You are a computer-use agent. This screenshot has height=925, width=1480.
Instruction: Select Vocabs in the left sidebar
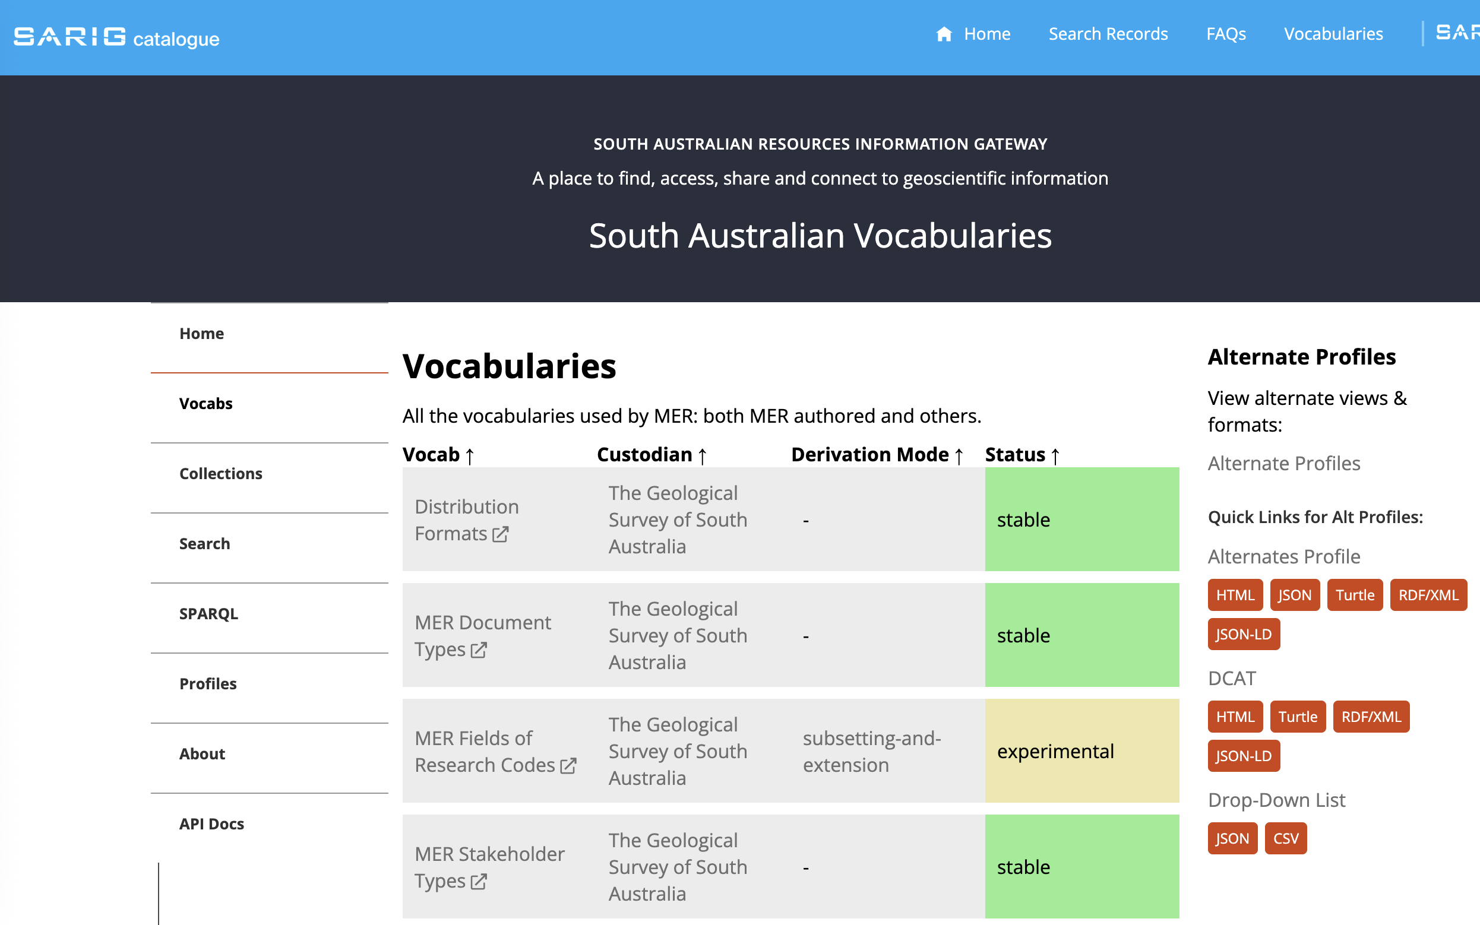[x=269, y=404]
